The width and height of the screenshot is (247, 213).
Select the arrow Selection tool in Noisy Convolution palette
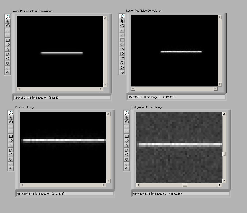[122, 21]
